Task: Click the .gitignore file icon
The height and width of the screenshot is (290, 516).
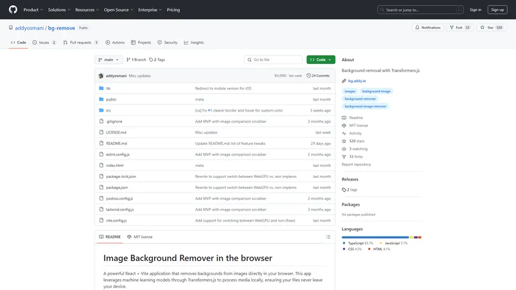Action: tap(101, 121)
